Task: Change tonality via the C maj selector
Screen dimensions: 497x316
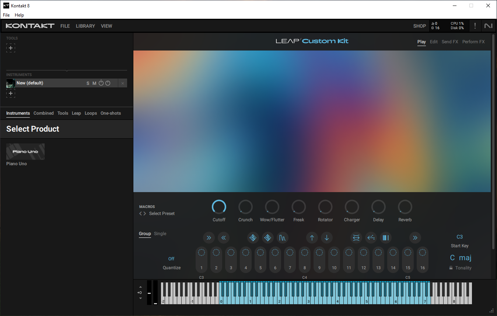Action: 460,257
